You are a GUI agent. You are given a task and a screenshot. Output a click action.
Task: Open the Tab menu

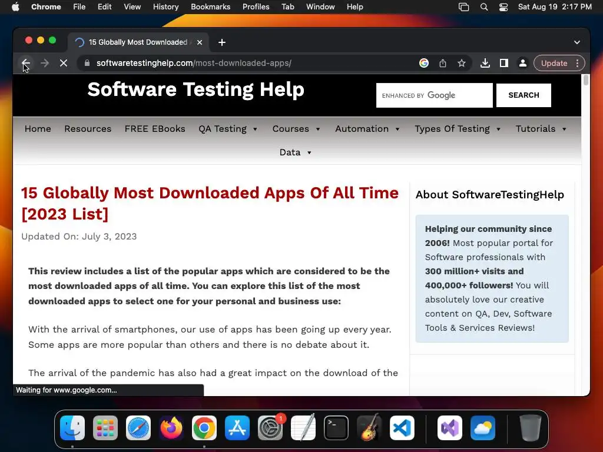point(287,7)
